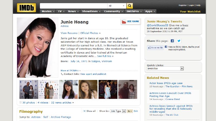Open 'The Guardian - Film News' source link
The image size is (216, 121).
179,86
